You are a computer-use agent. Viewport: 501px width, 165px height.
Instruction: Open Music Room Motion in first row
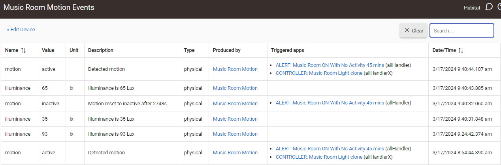point(235,69)
